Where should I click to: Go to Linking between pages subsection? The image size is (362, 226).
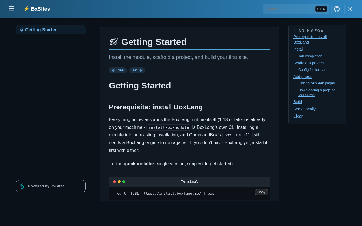[316, 83]
